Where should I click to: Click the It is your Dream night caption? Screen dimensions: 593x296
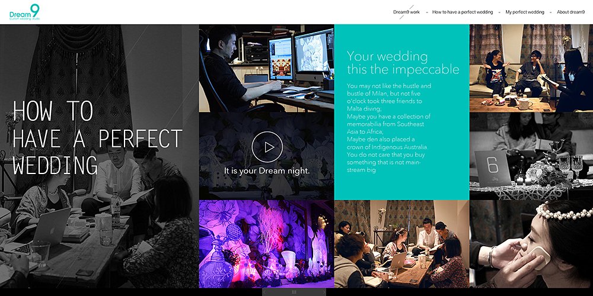tap(267, 171)
